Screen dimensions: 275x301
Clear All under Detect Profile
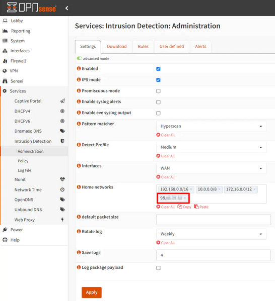pos(166,156)
